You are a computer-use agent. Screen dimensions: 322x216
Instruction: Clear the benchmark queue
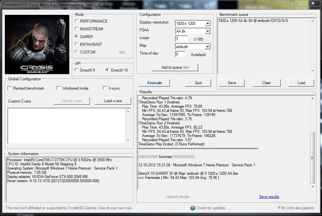[x=266, y=83]
